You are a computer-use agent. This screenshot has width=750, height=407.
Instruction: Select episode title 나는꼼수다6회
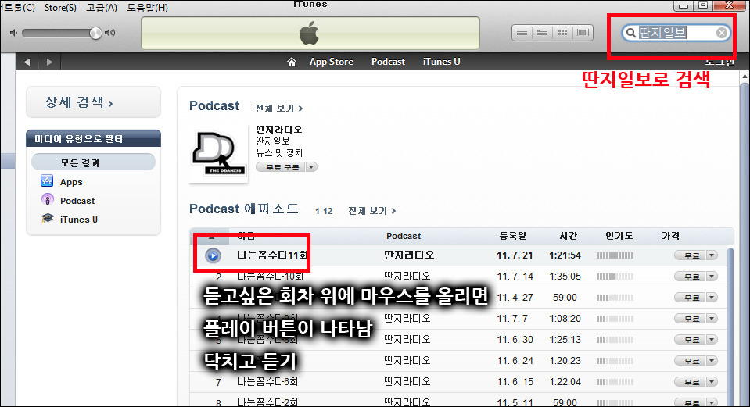click(267, 382)
